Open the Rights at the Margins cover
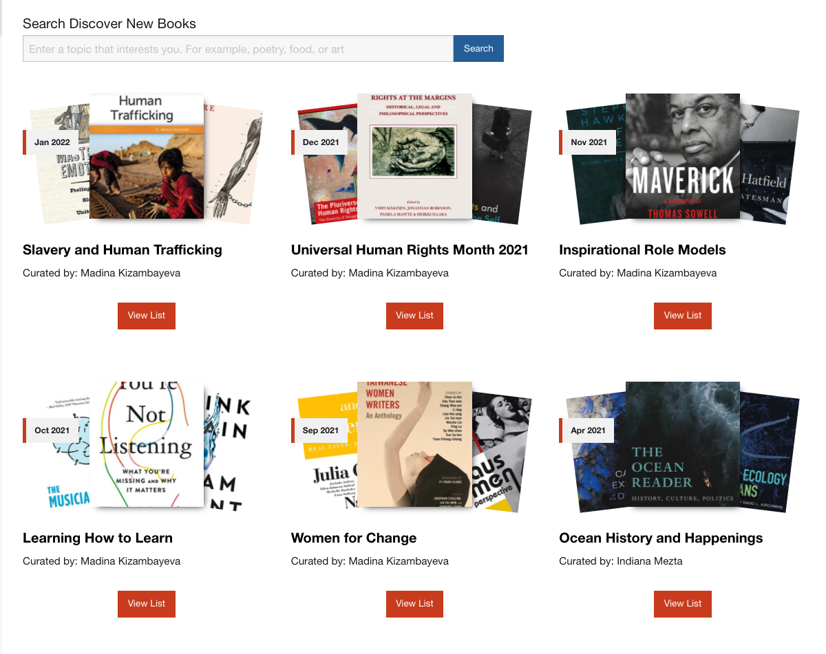This screenshot has height=654, width=826. 414,156
